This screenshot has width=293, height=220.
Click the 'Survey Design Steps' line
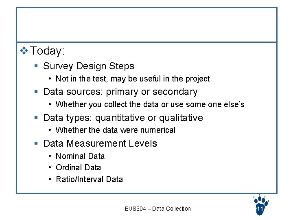89,66
